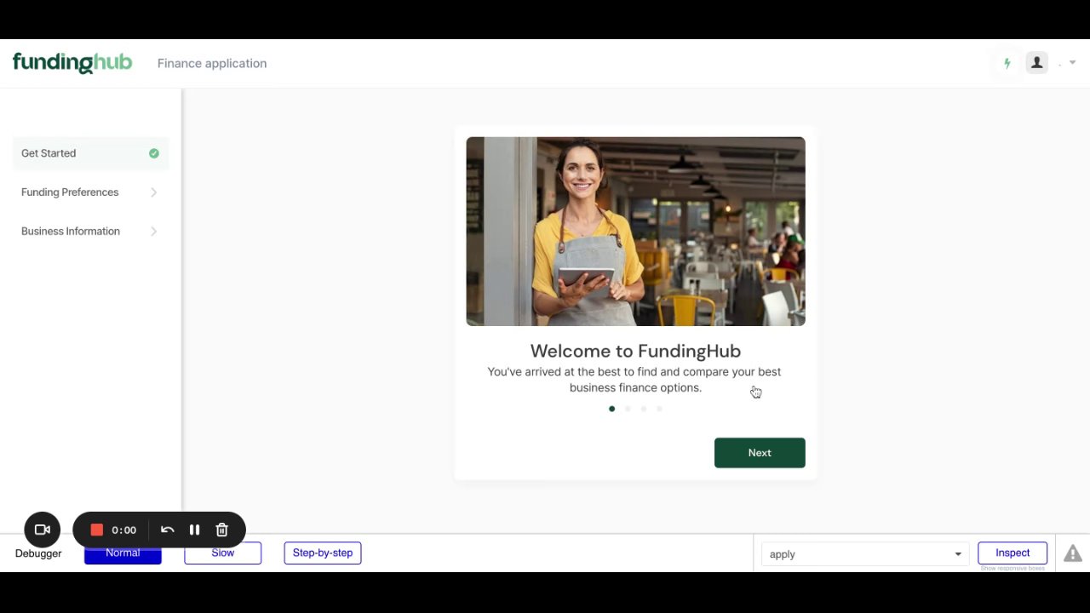The image size is (1090, 613).
Task: Click the Inspect button
Action: [x=1013, y=553]
